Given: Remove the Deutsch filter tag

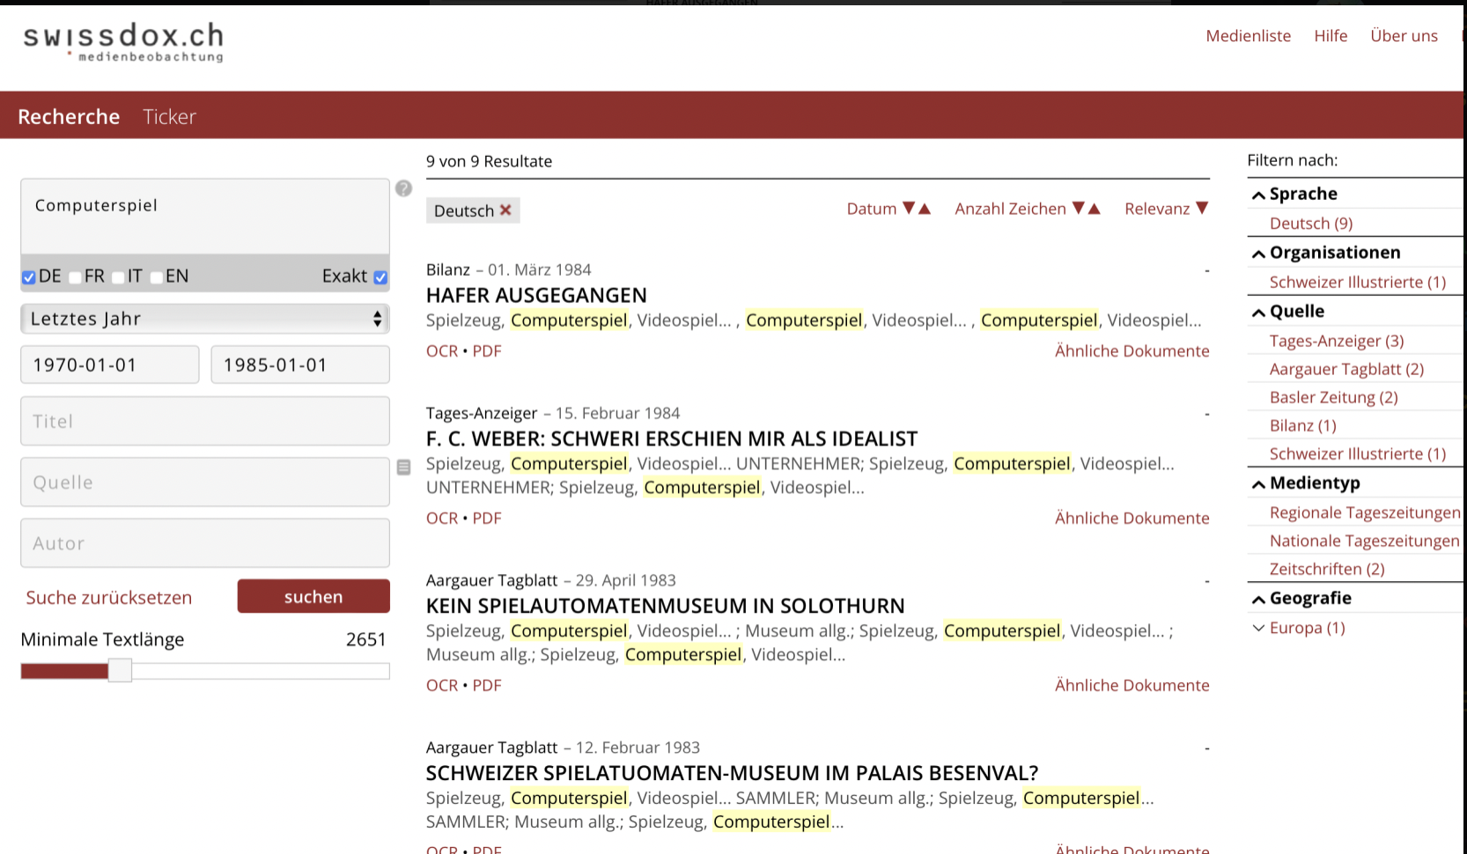Looking at the screenshot, I should pyautogui.click(x=505, y=210).
